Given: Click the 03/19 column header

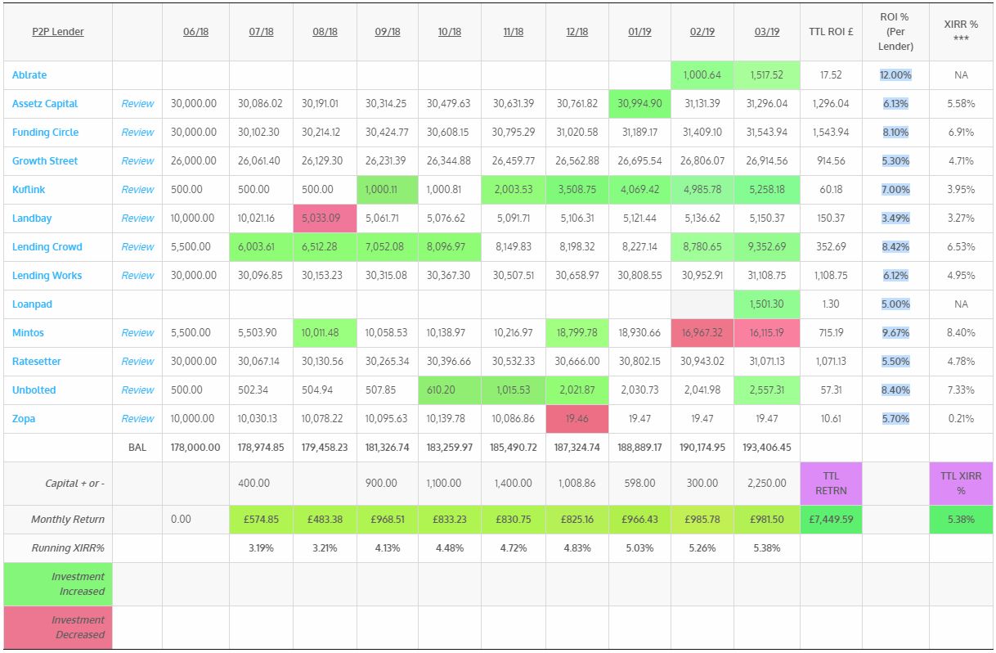Looking at the screenshot, I should click(x=767, y=32).
